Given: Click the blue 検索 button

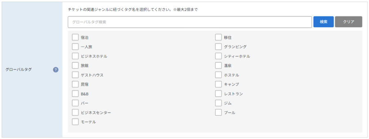Looking at the screenshot, I should coord(323,22).
